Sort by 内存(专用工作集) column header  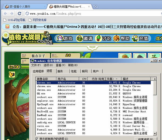104,79
